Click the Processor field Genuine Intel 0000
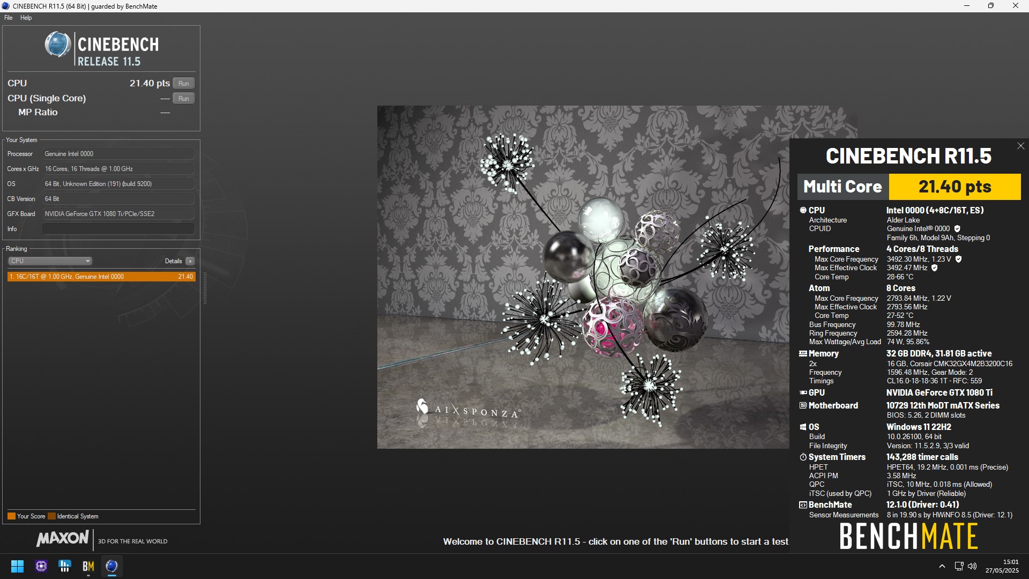The image size is (1029, 579). (x=118, y=154)
